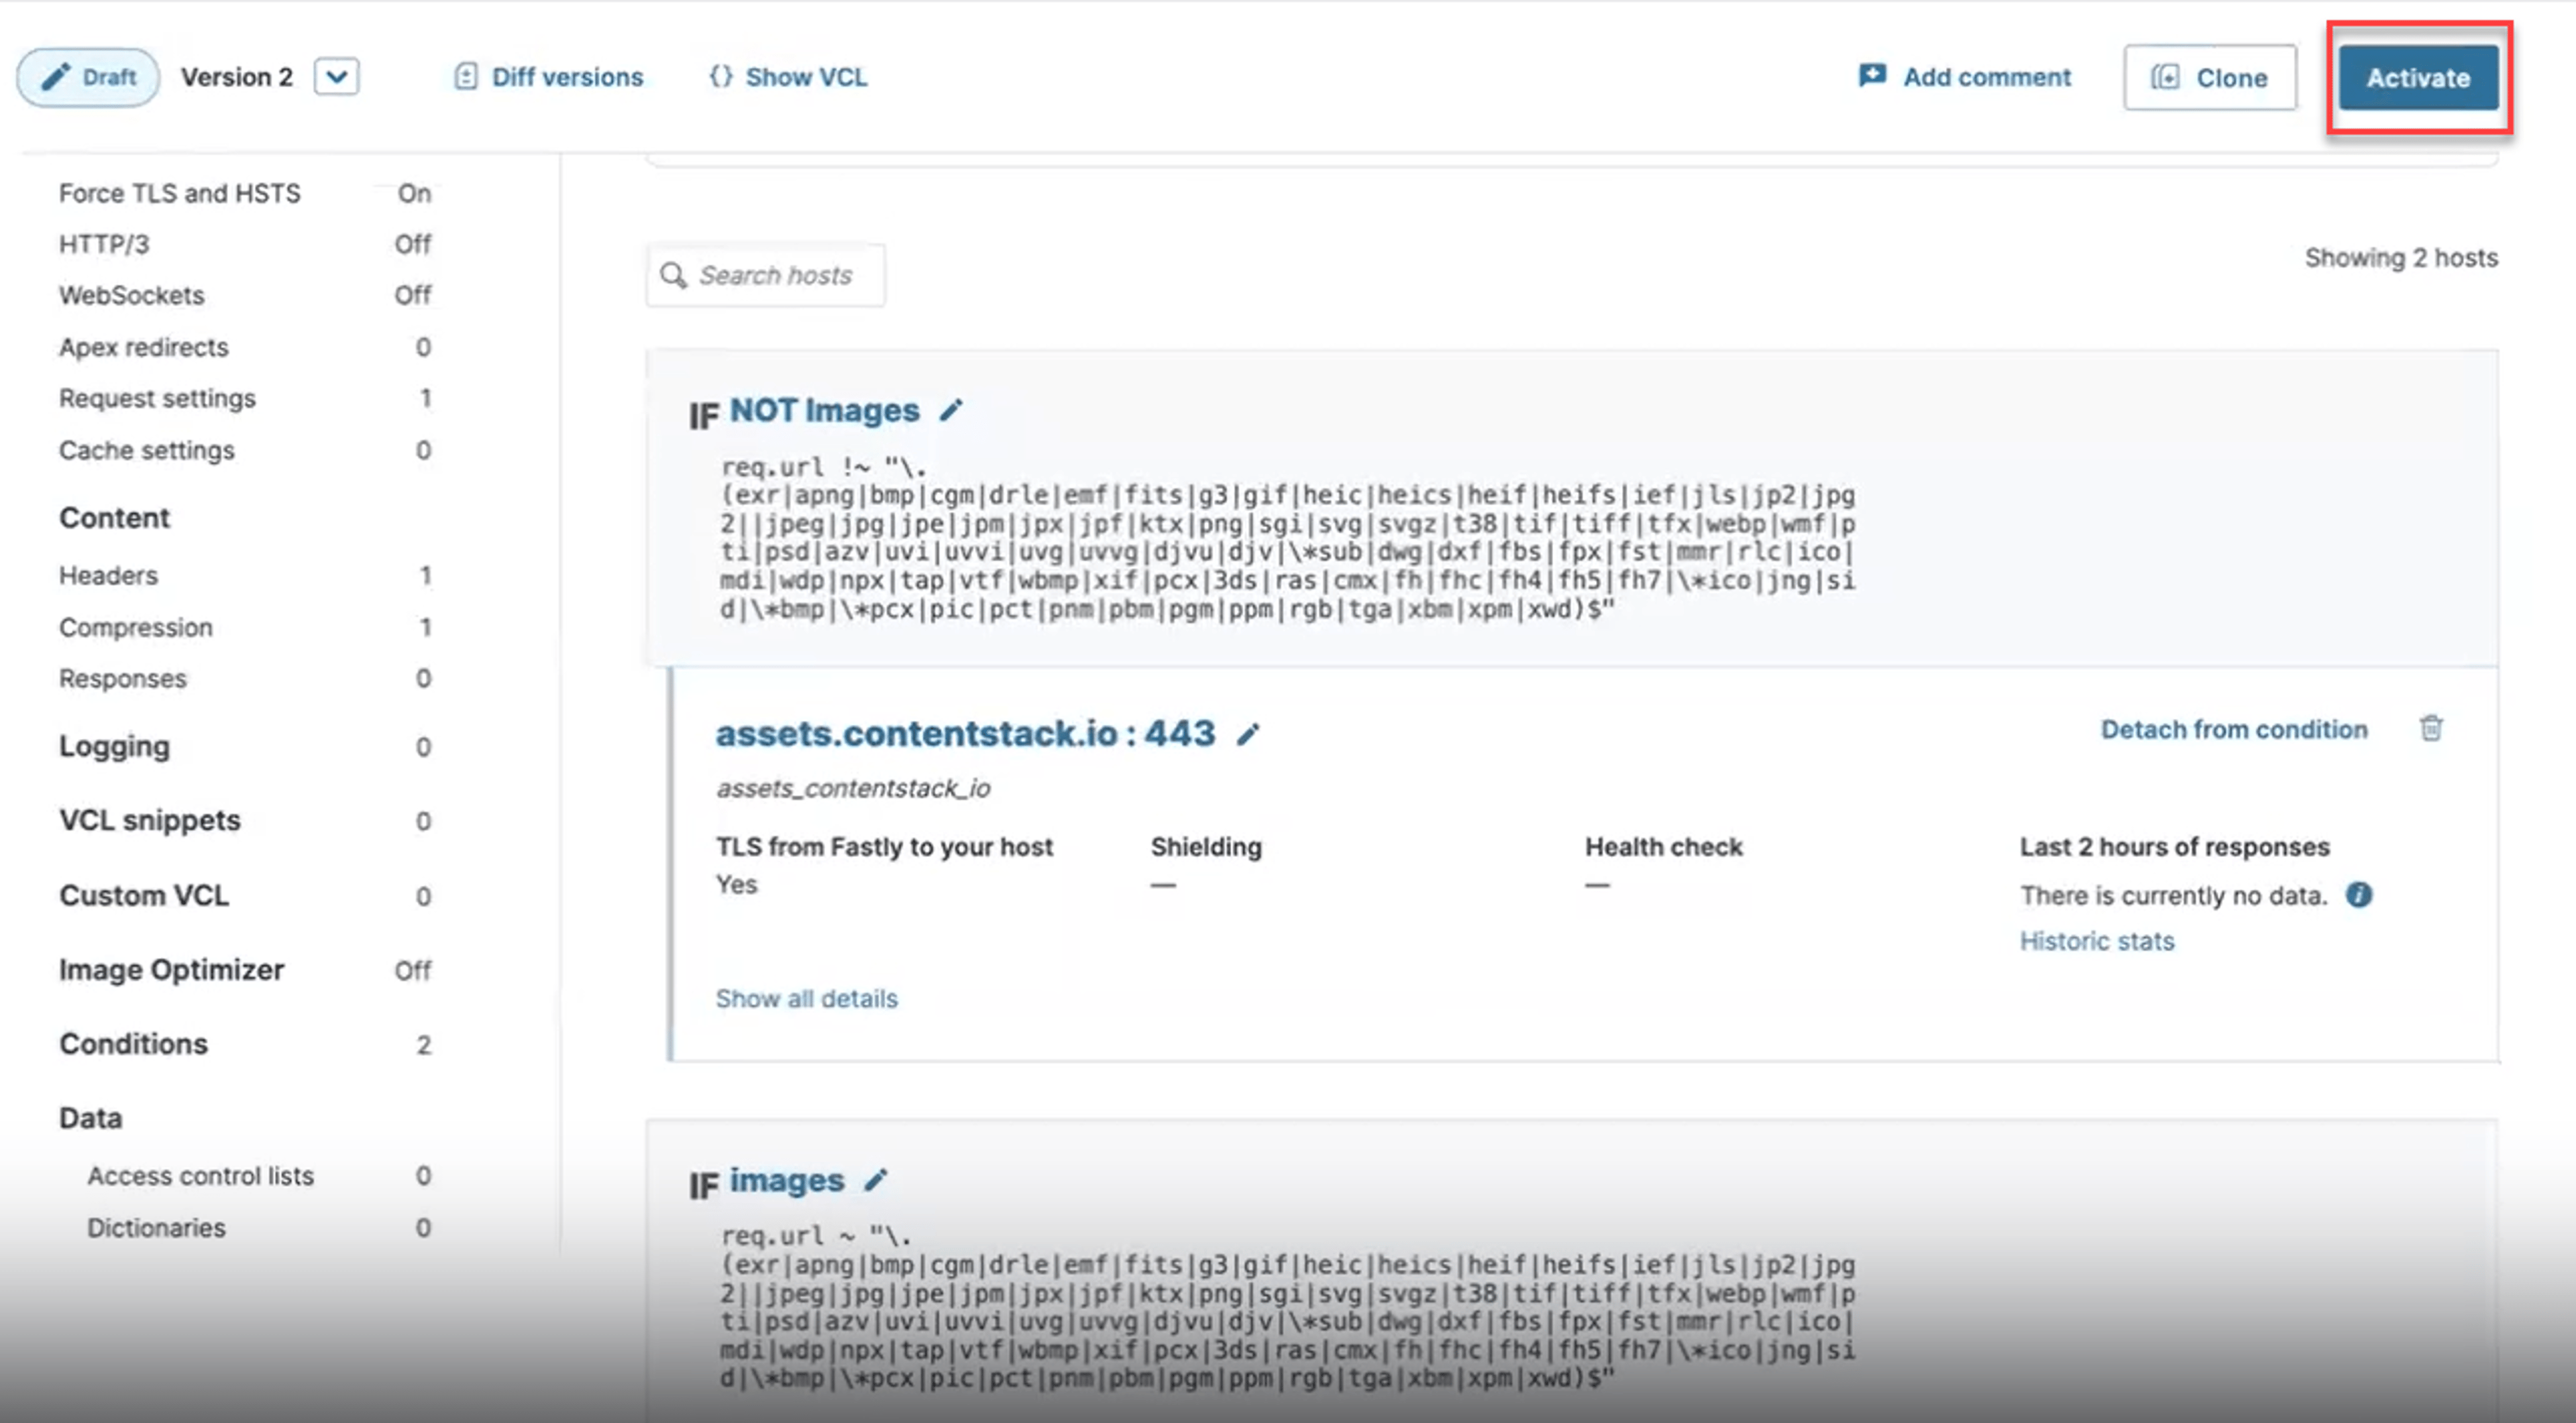The image size is (2576, 1423).
Task: Click the Draft pencil badge
Action: (88, 77)
